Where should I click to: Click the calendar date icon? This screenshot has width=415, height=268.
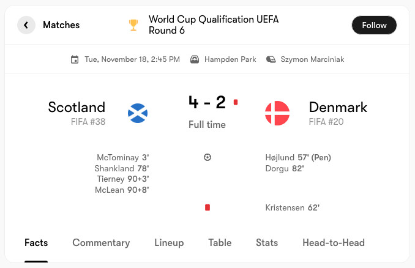[x=75, y=59]
